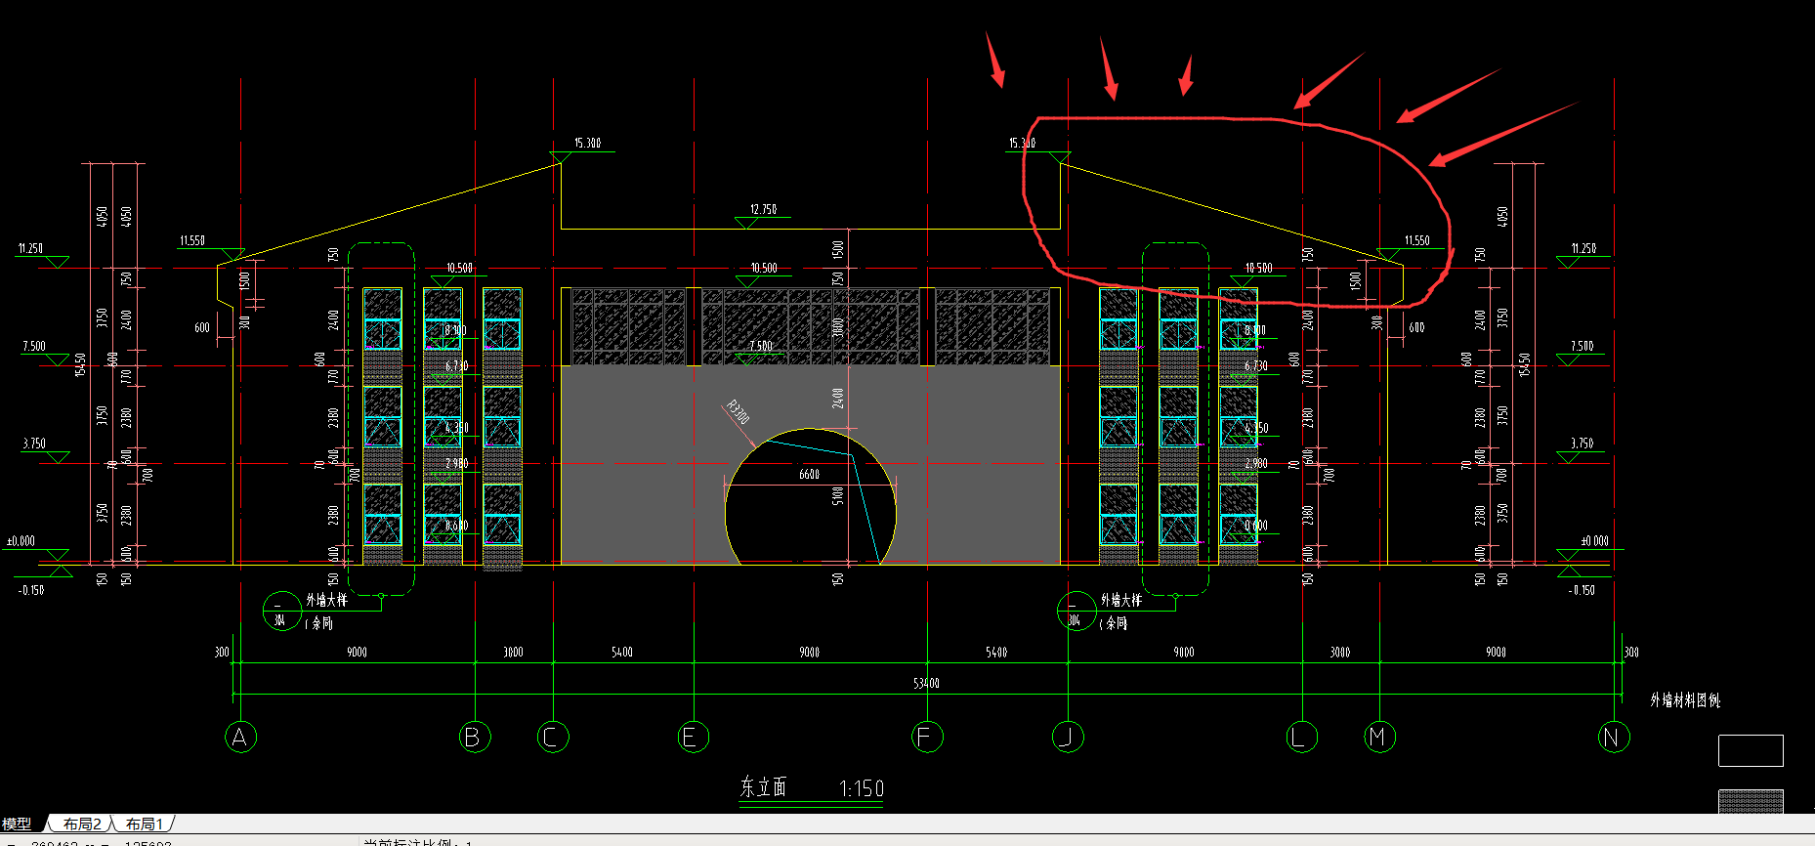This screenshot has width=1815, height=846.
Task: Click the 东立面 drawing title
Action: point(763,787)
